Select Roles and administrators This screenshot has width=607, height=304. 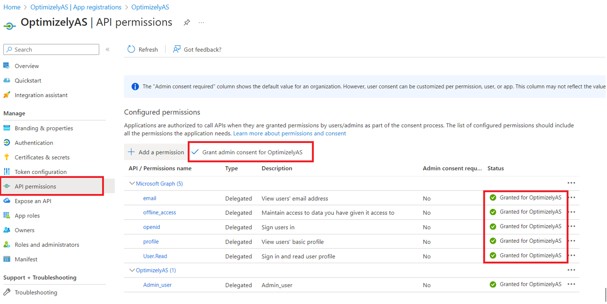pos(47,244)
